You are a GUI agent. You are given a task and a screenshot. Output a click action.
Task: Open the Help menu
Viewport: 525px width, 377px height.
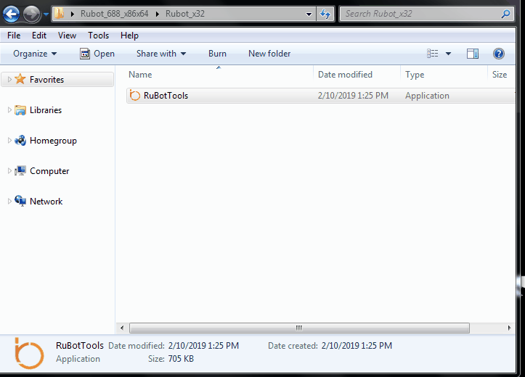point(129,35)
